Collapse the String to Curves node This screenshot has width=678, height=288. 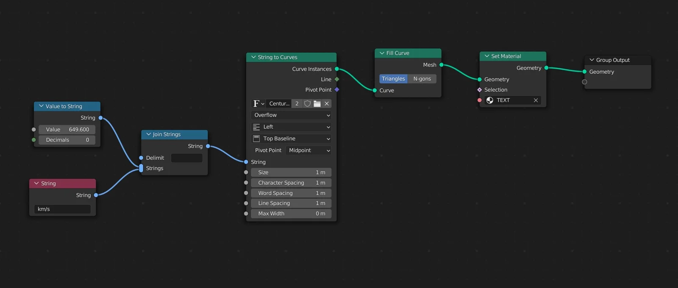pyautogui.click(x=253, y=57)
